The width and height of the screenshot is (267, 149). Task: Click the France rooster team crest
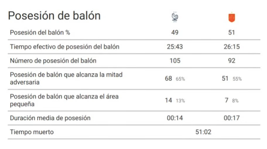(x=175, y=17)
